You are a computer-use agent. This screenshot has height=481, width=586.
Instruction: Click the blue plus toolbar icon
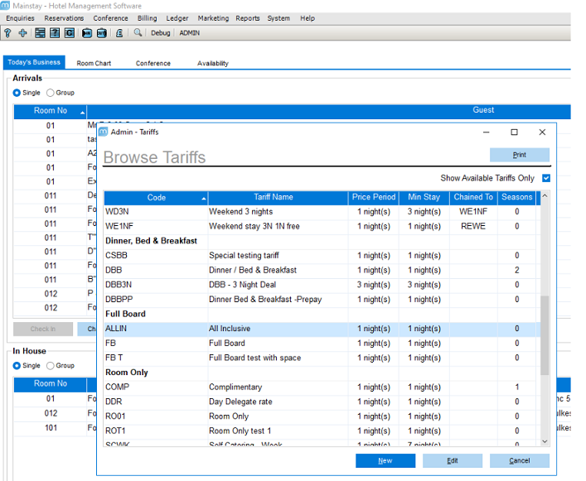[x=22, y=33]
